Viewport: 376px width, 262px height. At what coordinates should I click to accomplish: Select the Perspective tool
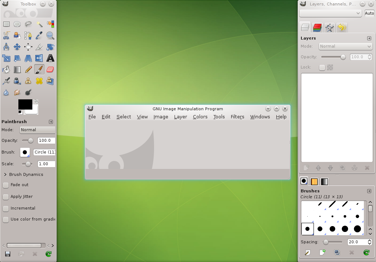coord(28,58)
